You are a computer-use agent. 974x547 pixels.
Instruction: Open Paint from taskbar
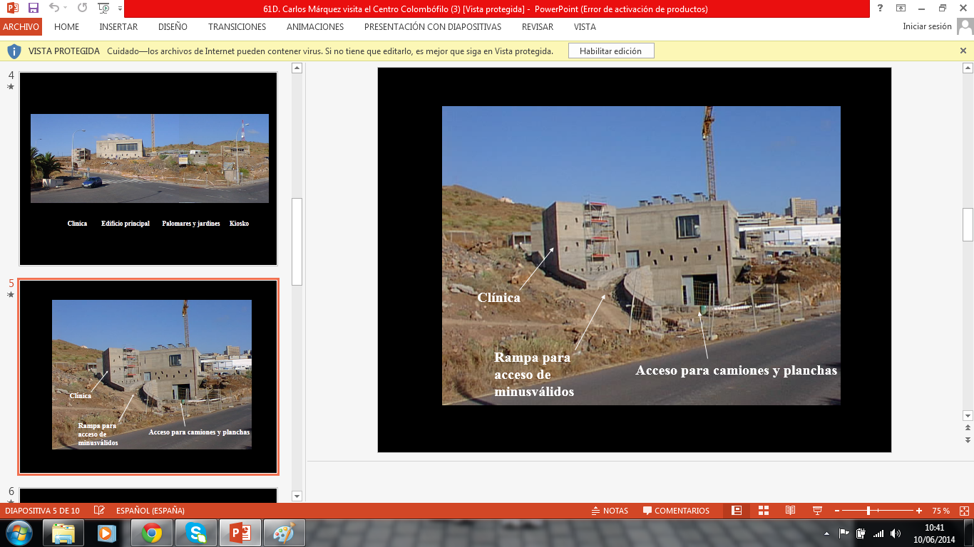[284, 533]
